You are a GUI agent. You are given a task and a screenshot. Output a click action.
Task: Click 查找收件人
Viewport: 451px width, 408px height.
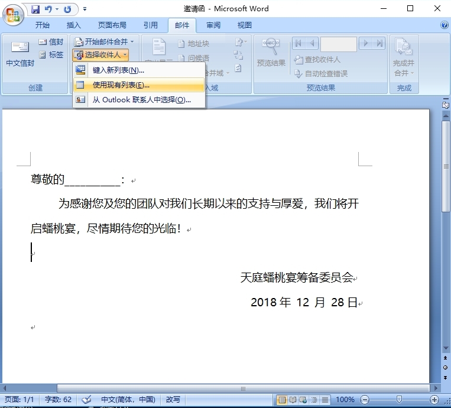(x=317, y=60)
